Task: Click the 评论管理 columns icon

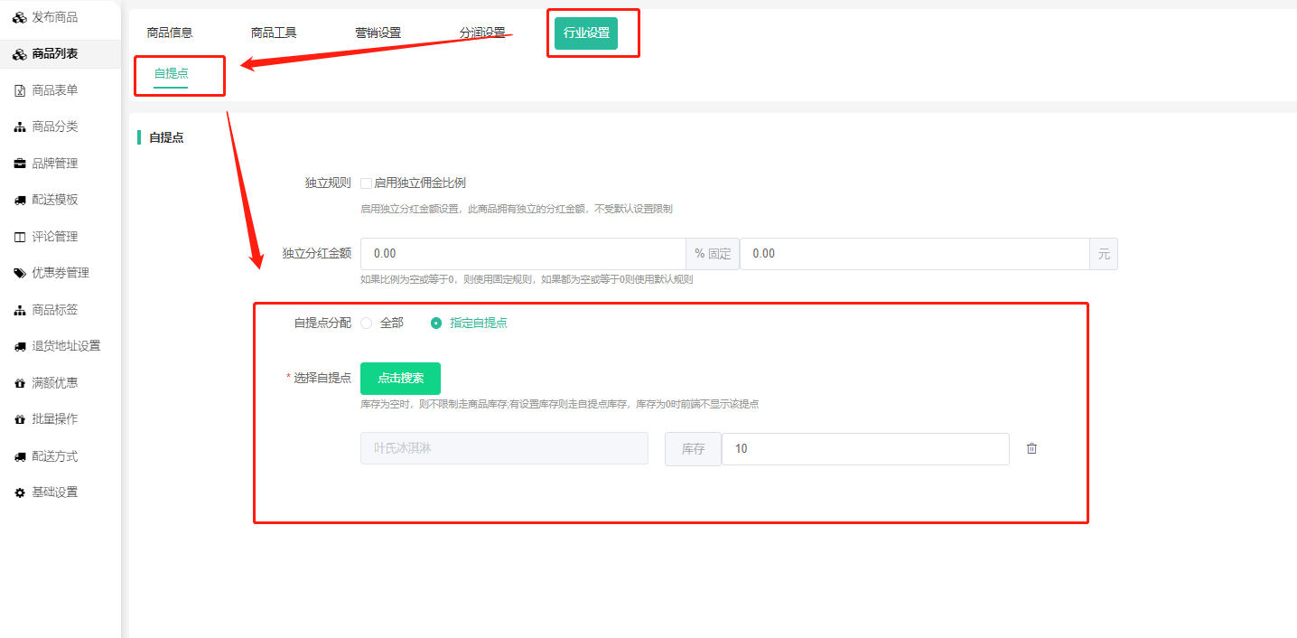Action: [19, 237]
